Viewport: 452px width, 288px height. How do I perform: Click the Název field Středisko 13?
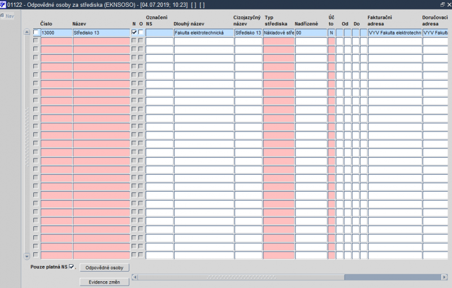102,33
